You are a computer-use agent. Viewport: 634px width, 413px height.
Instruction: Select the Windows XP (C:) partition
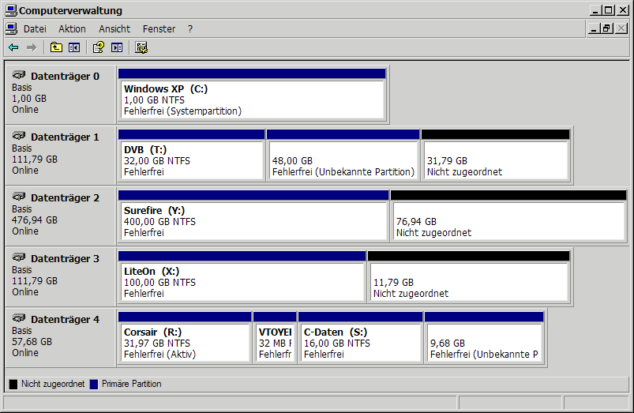pos(252,95)
